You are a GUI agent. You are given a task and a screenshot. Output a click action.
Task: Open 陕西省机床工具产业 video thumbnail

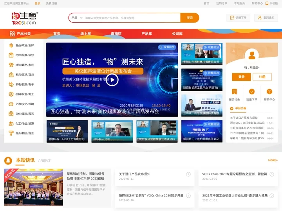coord(202,80)
